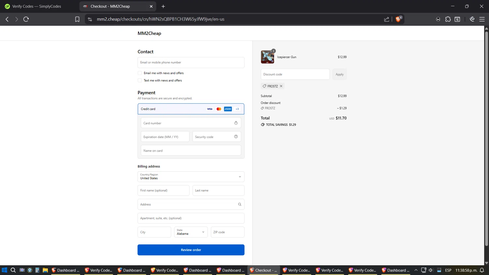Open the volume control in system tray
This screenshot has width=489, height=275.
click(431, 270)
